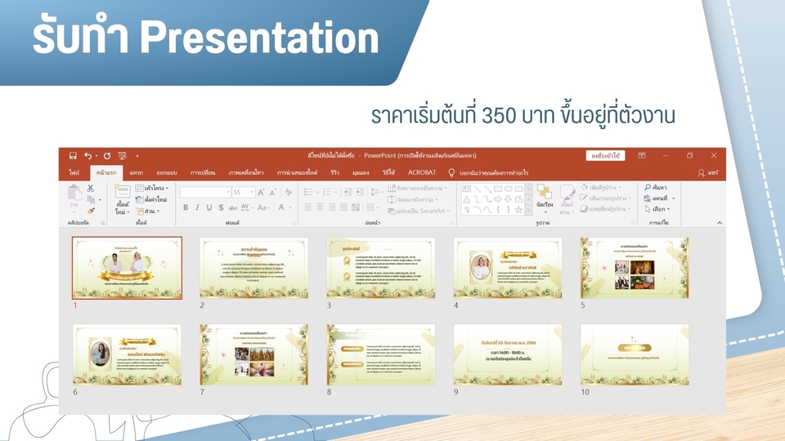Select the text box shape icon
This screenshot has width=785, height=441.
click(467, 189)
